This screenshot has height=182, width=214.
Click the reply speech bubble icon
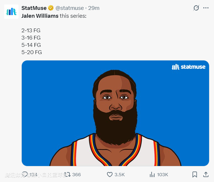tap(25, 174)
